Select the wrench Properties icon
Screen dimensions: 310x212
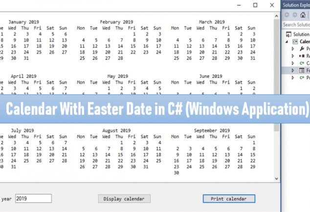click(302, 48)
